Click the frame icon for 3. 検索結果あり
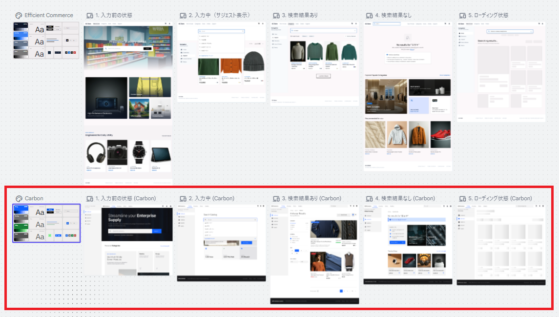The height and width of the screenshot is (317, 559). pos(276,16)
